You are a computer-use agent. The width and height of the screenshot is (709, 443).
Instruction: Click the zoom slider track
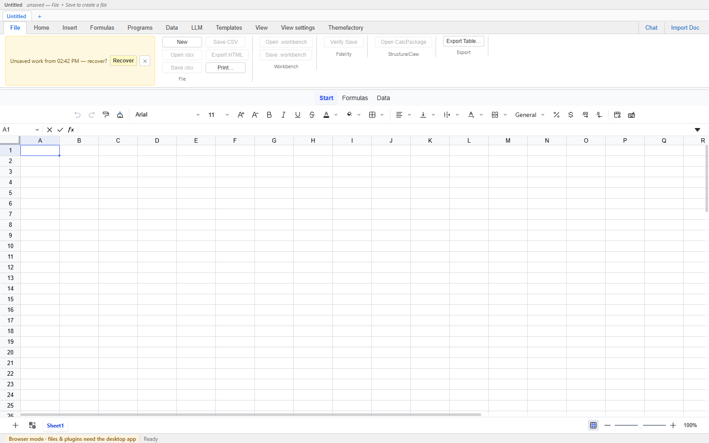640,425
